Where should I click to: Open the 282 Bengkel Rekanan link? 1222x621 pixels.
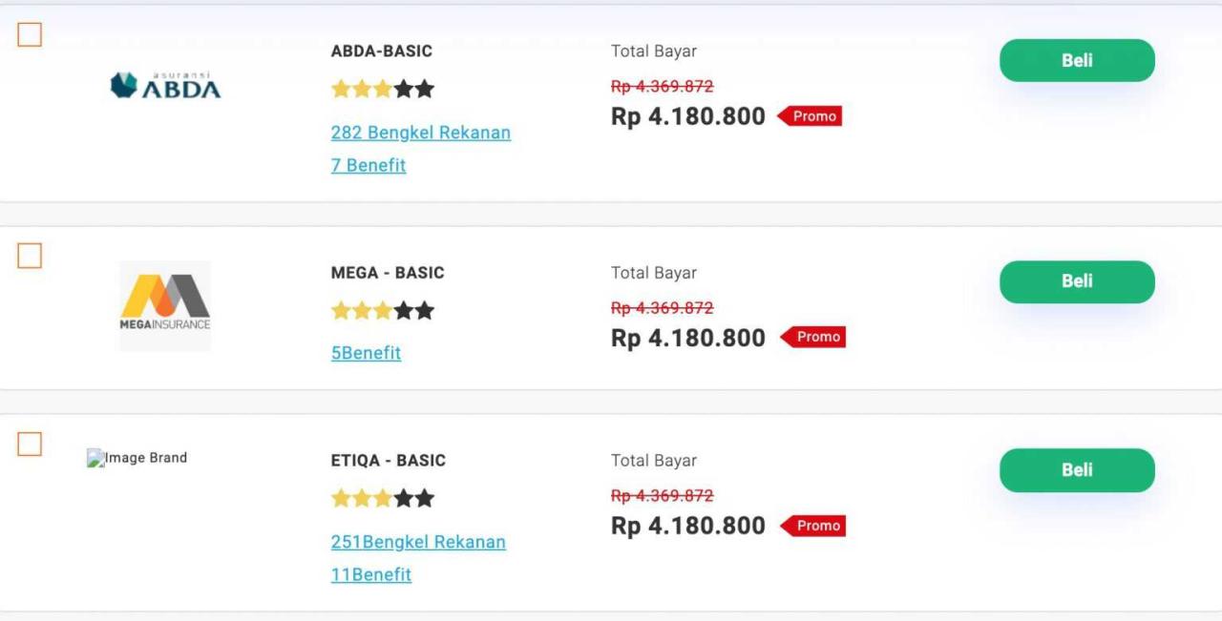click(x=420, y=133)
